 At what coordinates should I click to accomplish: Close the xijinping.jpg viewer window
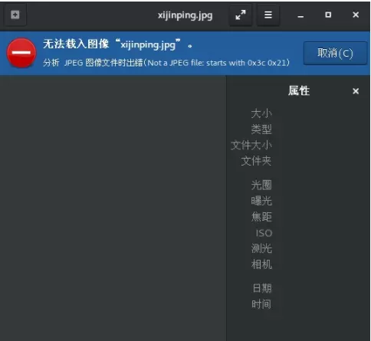pos(356,15)
